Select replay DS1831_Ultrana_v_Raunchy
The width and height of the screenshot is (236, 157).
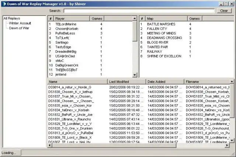[70, 119]
